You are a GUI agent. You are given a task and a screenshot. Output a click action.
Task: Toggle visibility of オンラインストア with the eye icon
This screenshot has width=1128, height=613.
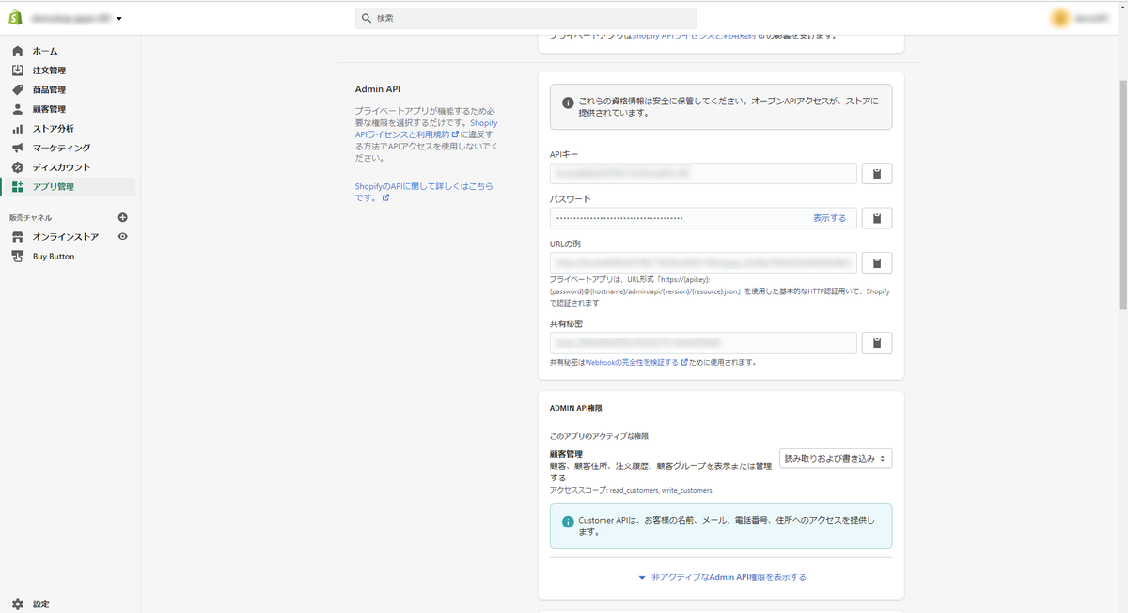[122, 237]
